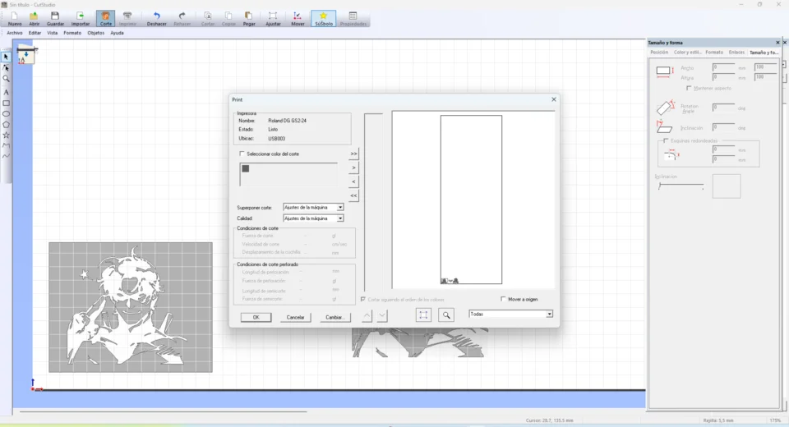Select the star shape tool

coord(6,135)
